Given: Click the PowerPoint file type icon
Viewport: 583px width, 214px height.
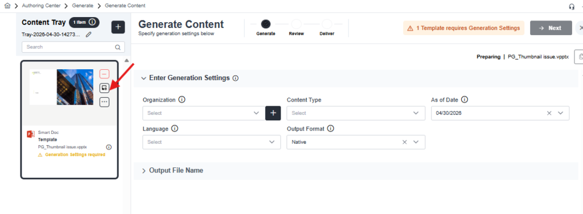Looking at the screenshot, I should pyautogui.click(x=31, y=135).
